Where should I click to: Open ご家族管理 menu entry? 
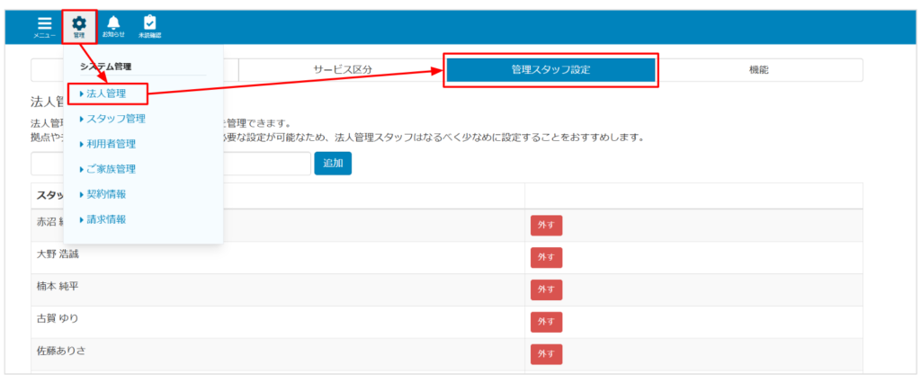[x=111, y=169]
